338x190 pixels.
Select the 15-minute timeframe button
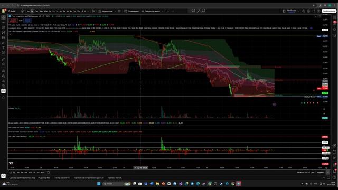(36, 11)
